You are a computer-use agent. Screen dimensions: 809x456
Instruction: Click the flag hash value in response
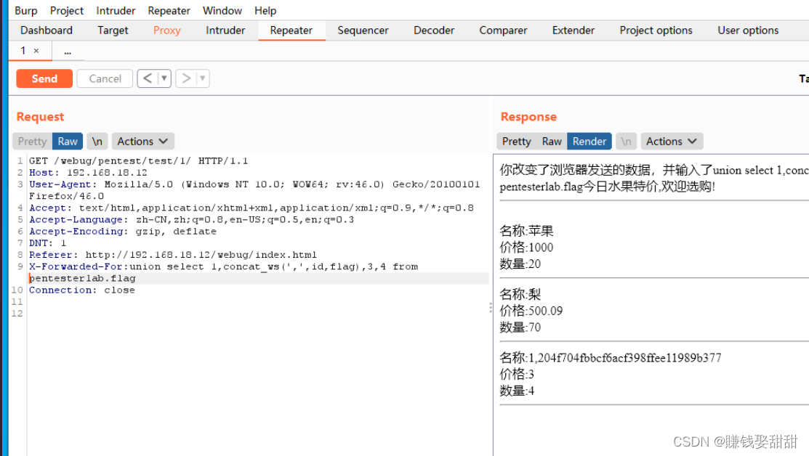[x=629, y=357]
